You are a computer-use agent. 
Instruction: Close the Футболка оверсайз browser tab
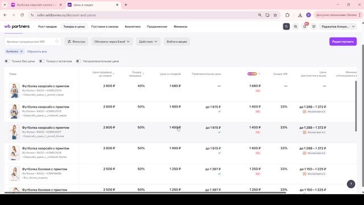61,5
